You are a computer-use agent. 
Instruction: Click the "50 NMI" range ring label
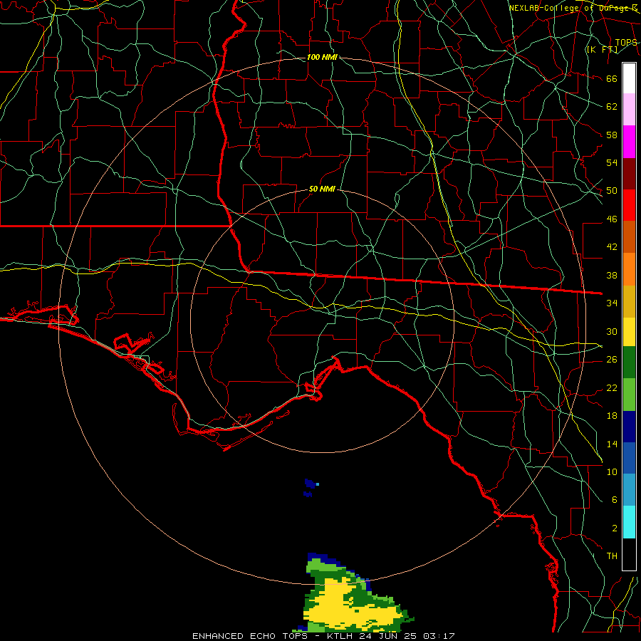pyautogui.click(x=322, y=189)
